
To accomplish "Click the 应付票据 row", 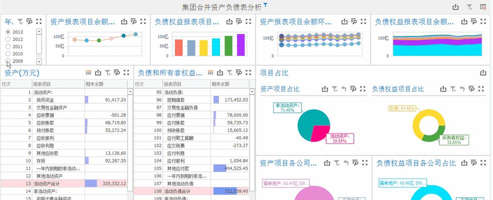I will (x=191, y=115).
